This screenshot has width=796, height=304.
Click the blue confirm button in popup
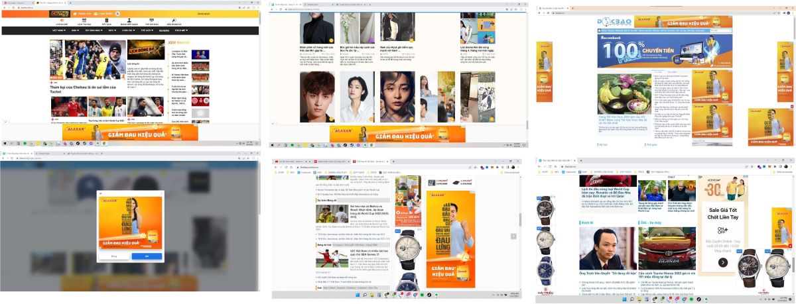click(146, 256)
